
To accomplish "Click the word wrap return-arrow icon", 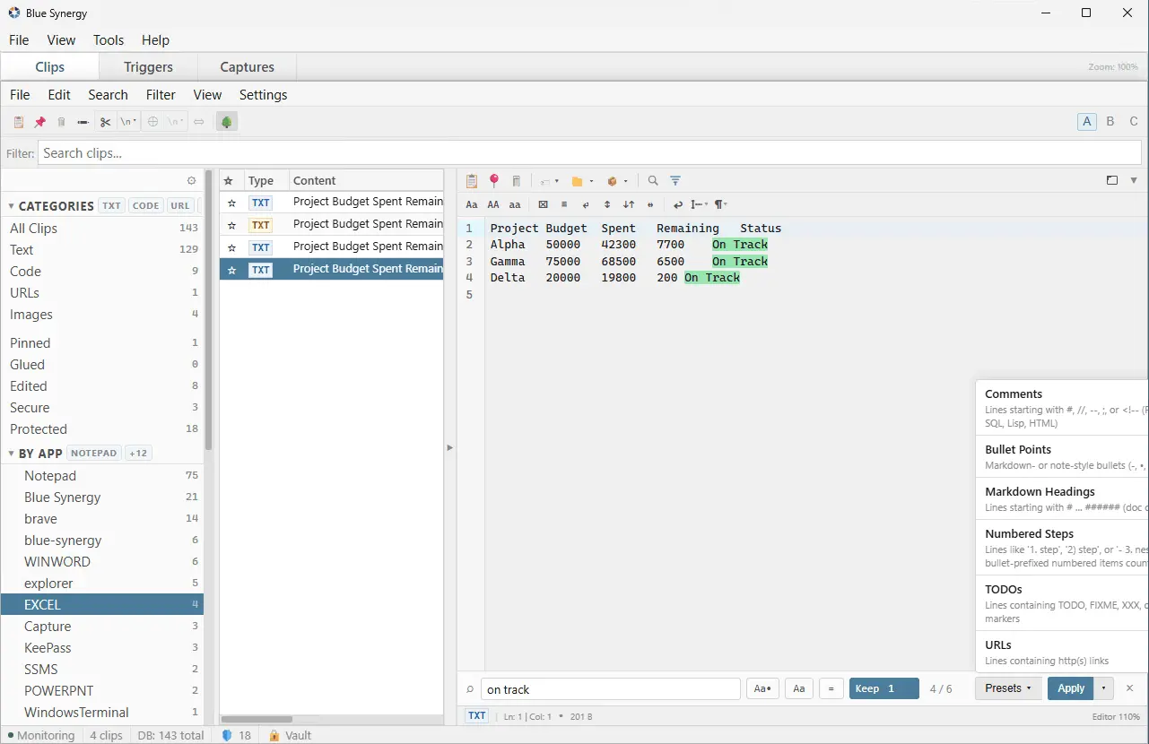I will tap(678, 204).
